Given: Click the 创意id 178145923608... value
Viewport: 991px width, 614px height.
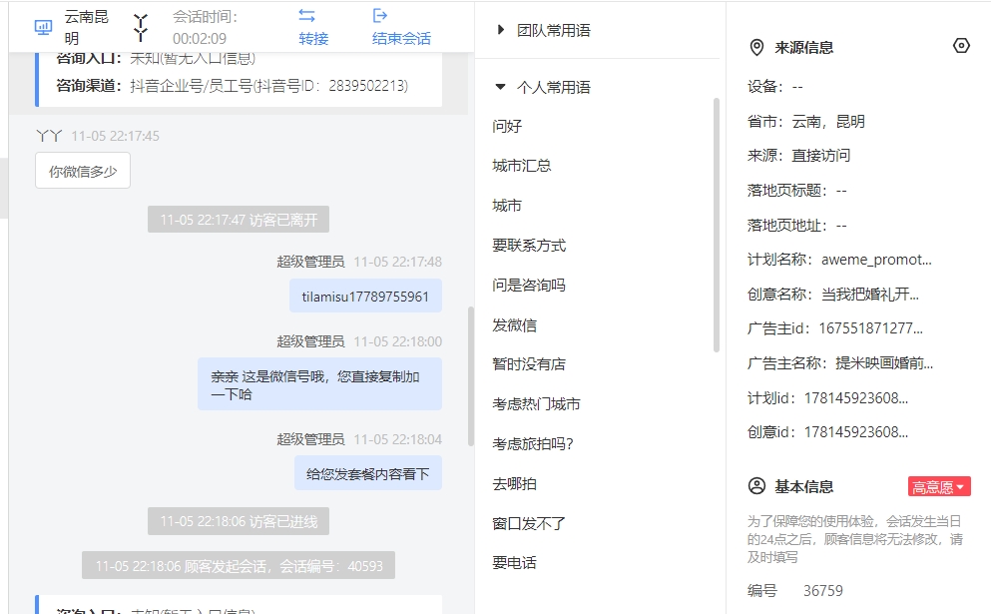Looking at the screenshot, I should point(856,432).
